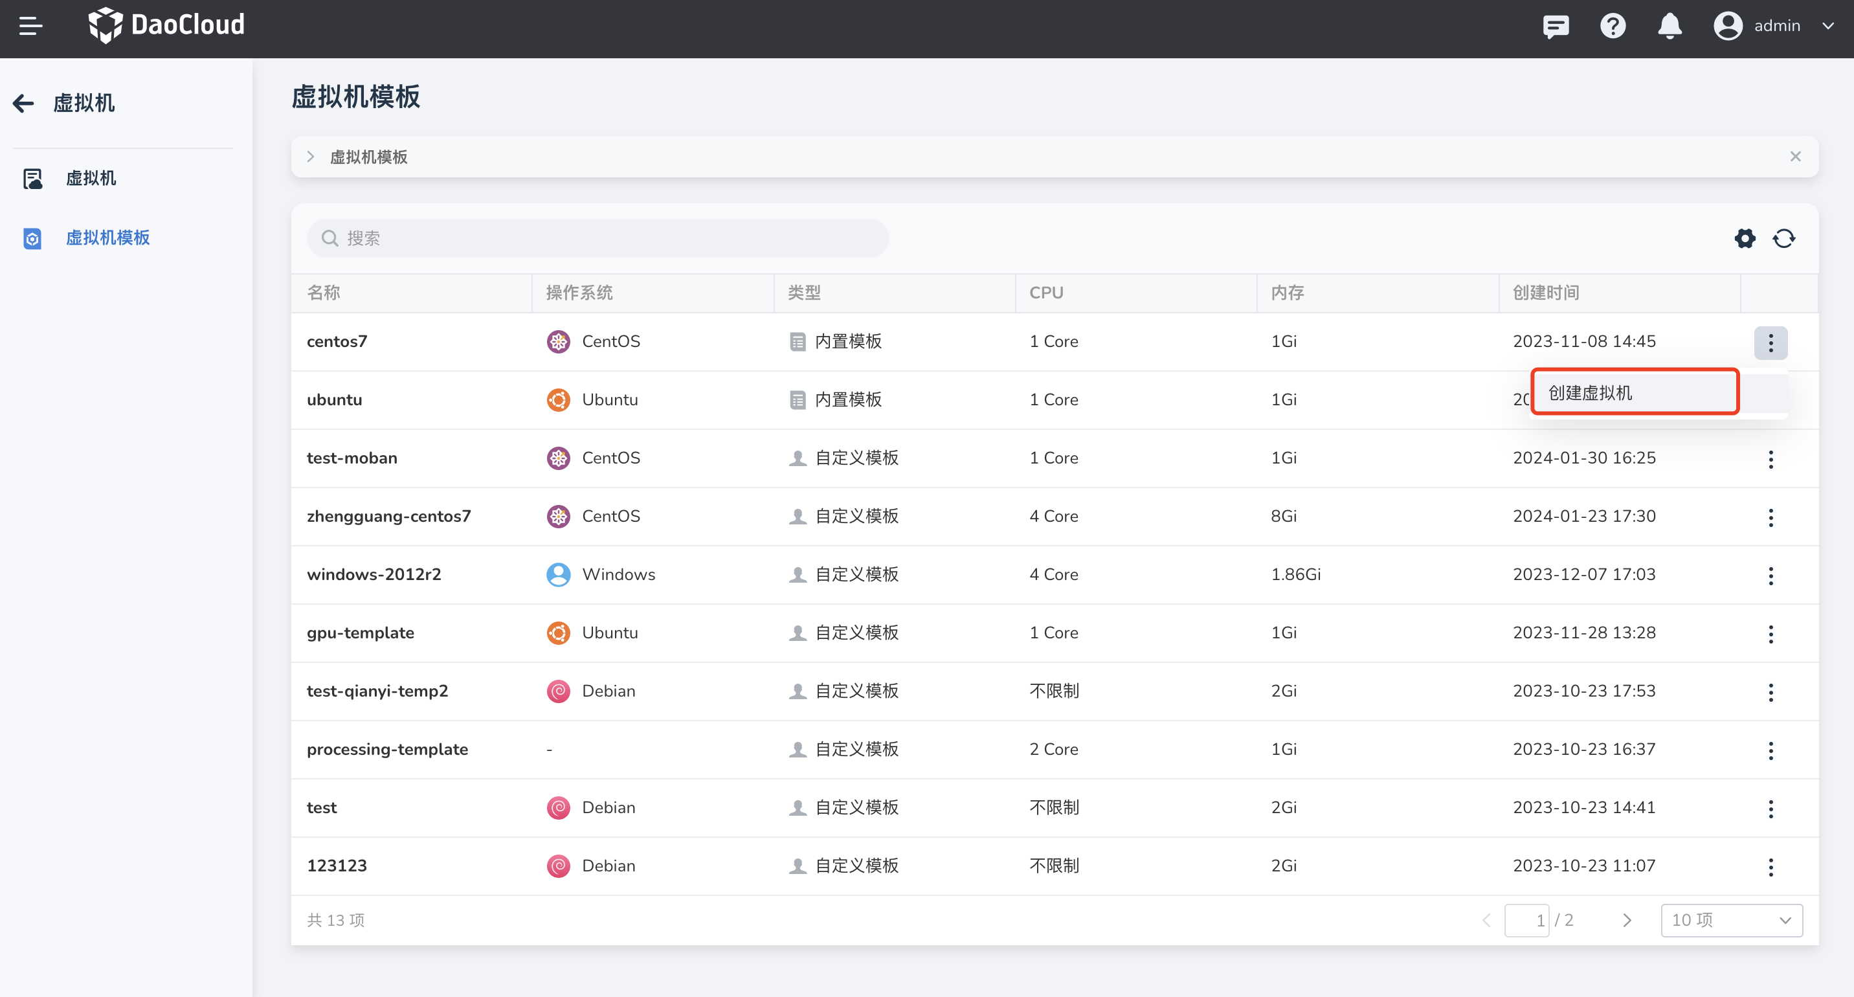Click the 自定义模板 icon in test-moban row

pyautogui.click(x=797, y=458)
